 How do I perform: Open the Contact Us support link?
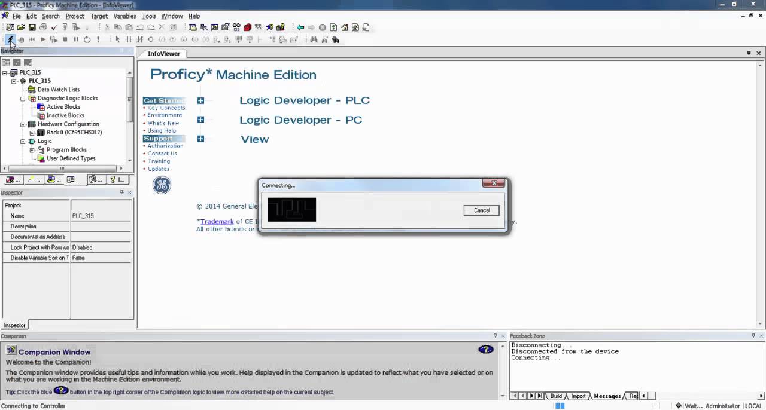[x=162, y=154]
